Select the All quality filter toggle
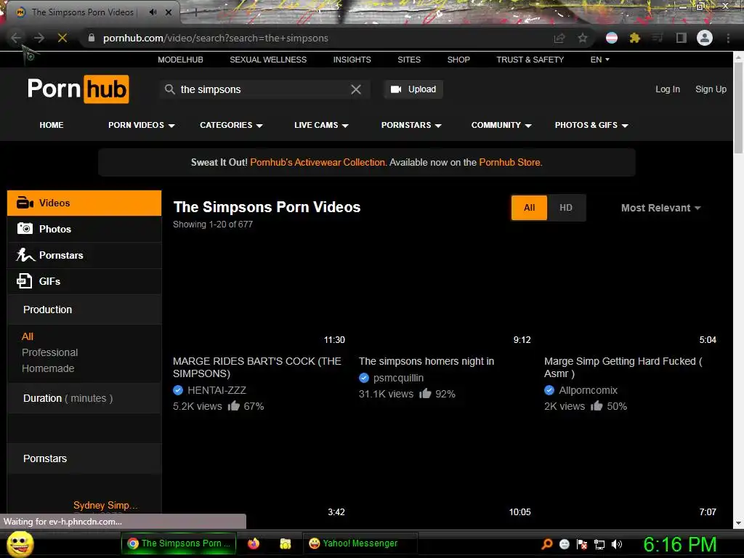Viewport: 744px width, 558px height. (x=529, y=207)
